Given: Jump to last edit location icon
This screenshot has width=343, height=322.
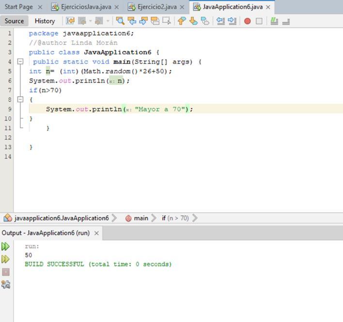Looking at the screenshot, I should click(x=70, y=21).
